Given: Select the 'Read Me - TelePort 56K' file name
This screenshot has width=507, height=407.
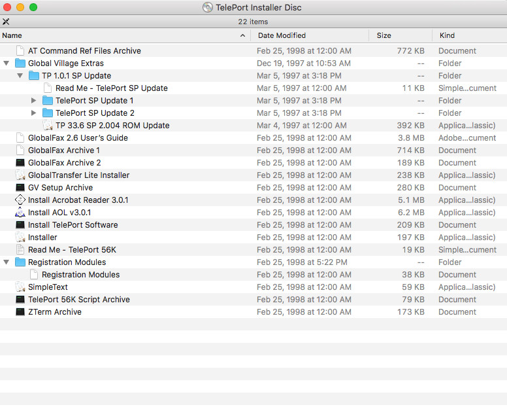Looking at the screenshot, I should coord(72,250).
